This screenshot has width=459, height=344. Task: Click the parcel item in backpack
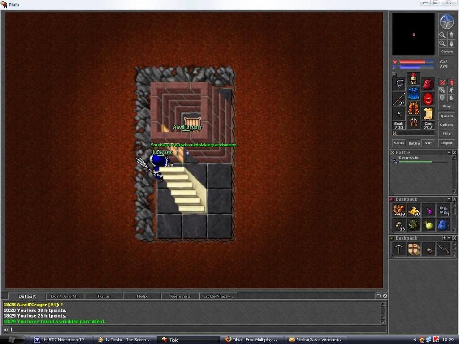click(x=414, y=249)
